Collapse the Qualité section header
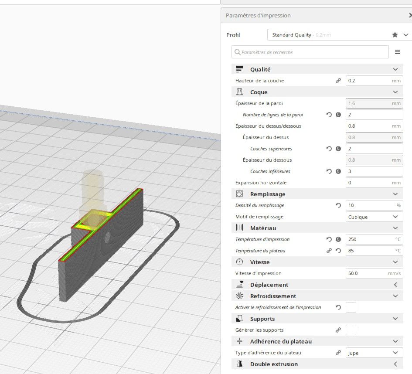 (x=317, y=69)
